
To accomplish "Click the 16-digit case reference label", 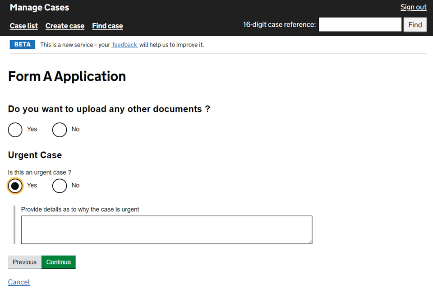I will [x=279, y=25].
